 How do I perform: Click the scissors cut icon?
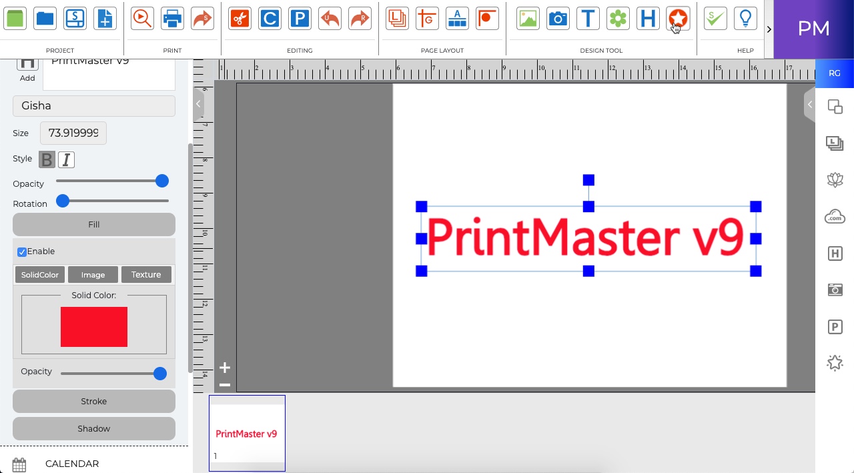coord(240,19)
